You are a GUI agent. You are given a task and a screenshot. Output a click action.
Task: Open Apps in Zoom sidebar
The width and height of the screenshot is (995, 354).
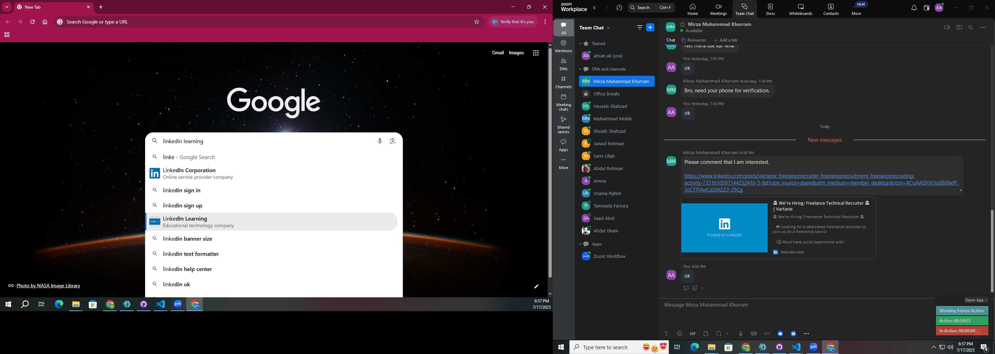[563, 145]
